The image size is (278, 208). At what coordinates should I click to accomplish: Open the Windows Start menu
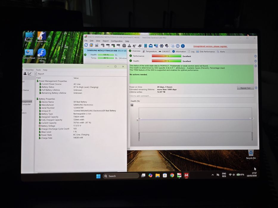[98, 176]
